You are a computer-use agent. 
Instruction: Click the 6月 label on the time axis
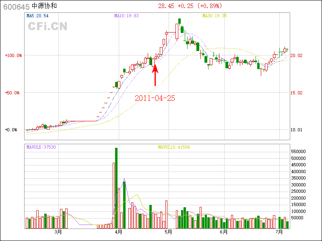[x=224, y=232]
